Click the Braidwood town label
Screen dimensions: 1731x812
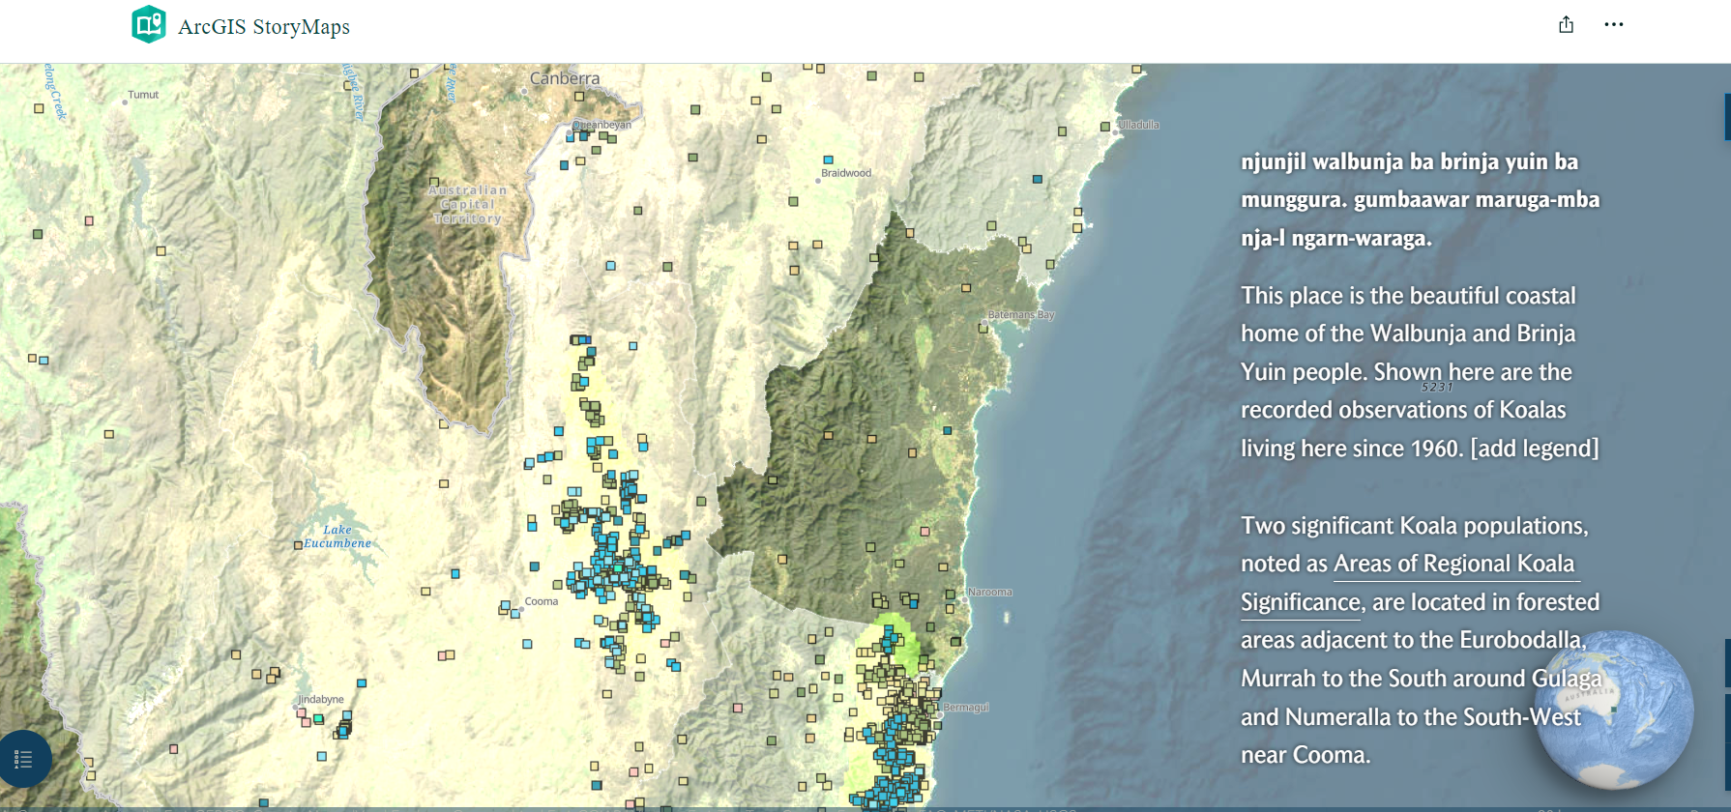click(x=846, y=173)
